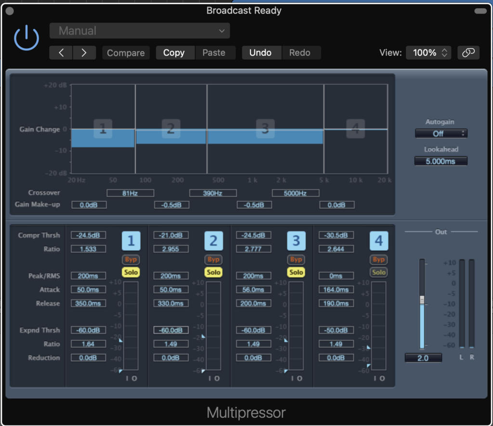Click band 3 Attack 56.0ms field
This screenshot has width=493, height=426.
[253, 290]
